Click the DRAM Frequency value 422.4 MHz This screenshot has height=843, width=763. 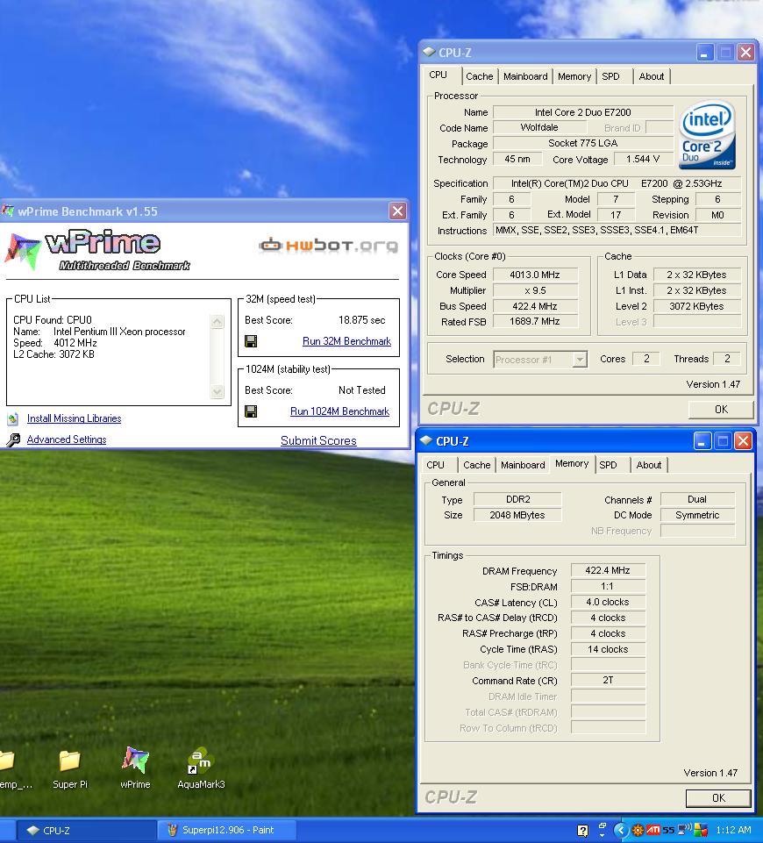[608, 570]
